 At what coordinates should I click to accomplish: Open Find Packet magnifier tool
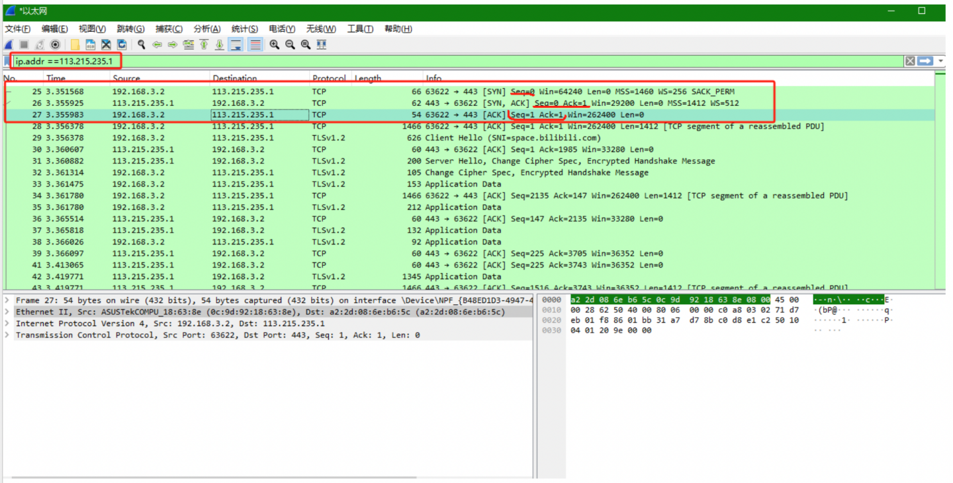142,45
